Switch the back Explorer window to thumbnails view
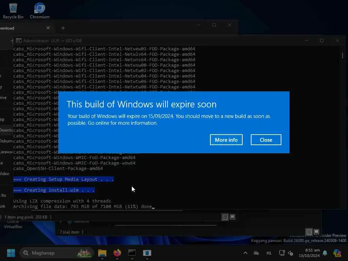The image size is (348, 261). click(316, 232)
